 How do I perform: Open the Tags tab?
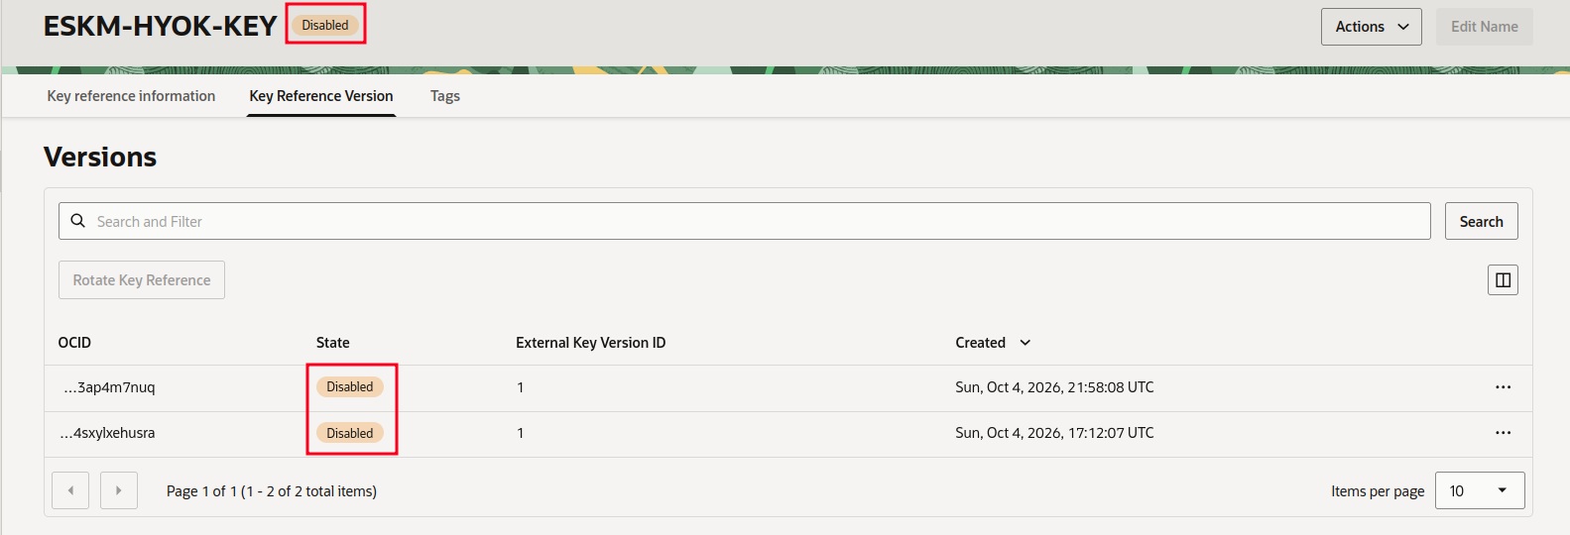pyautogui.click(x=445, y=96)
